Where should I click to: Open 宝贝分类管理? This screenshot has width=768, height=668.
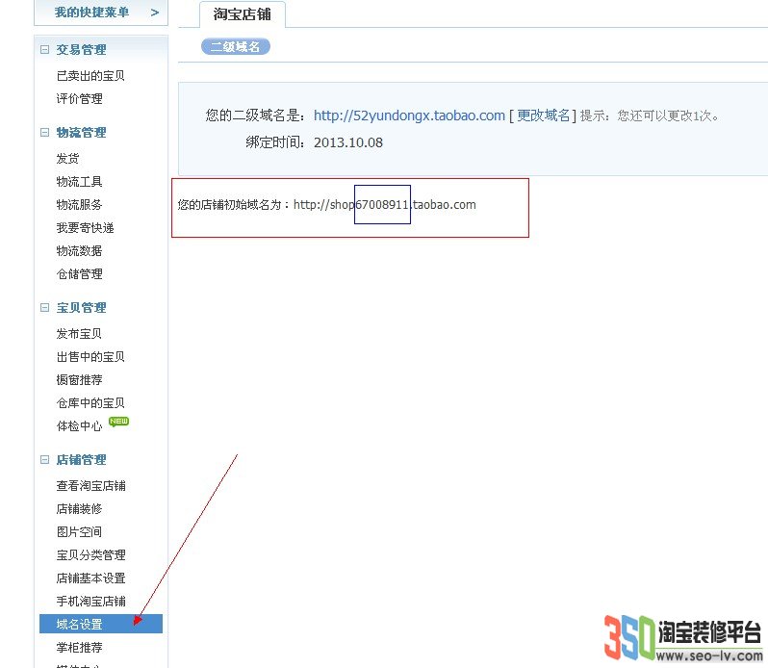[x=91, y=554]
